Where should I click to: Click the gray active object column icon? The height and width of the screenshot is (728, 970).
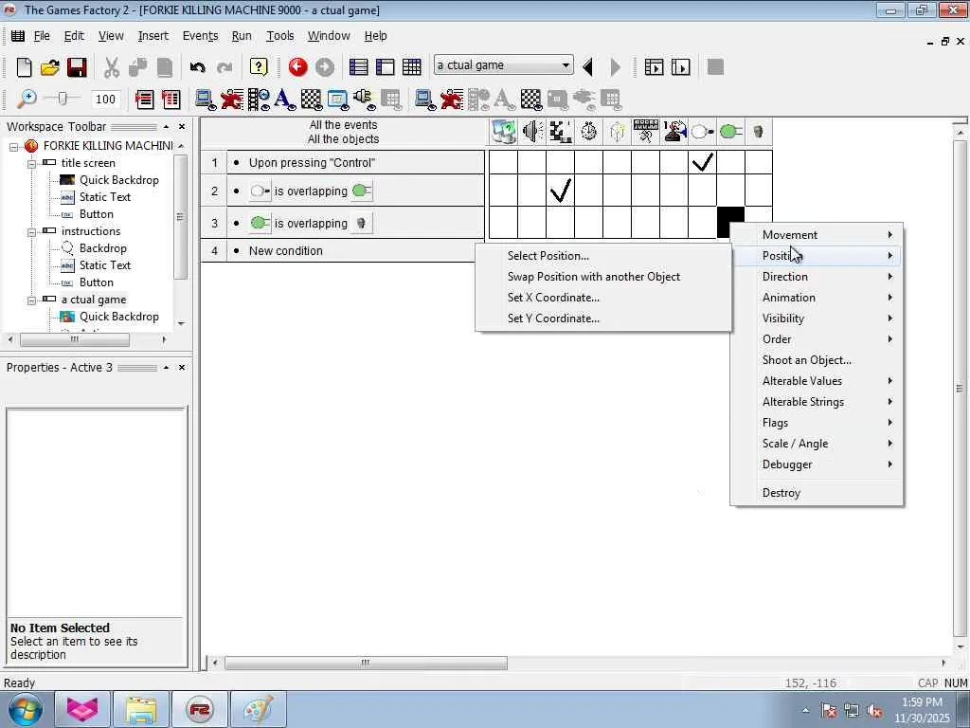pos(759,131)
